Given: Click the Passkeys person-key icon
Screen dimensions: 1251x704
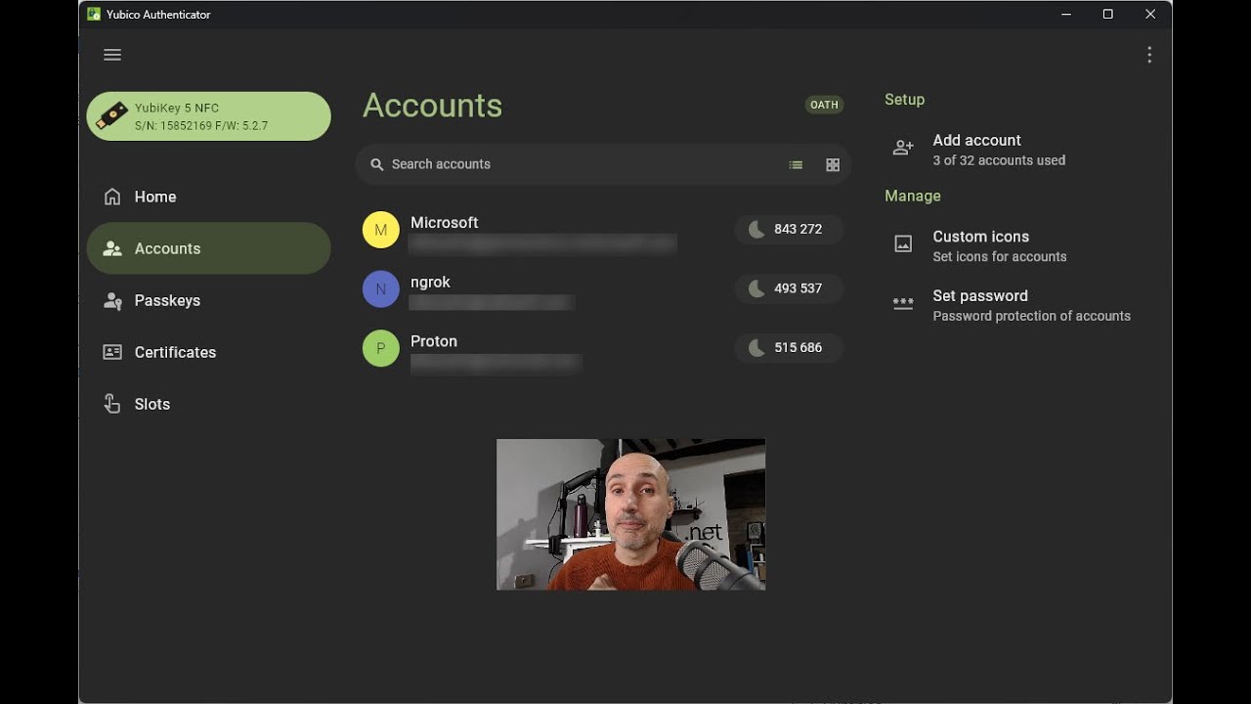Looking at the screenshot, I should point(112,300).
